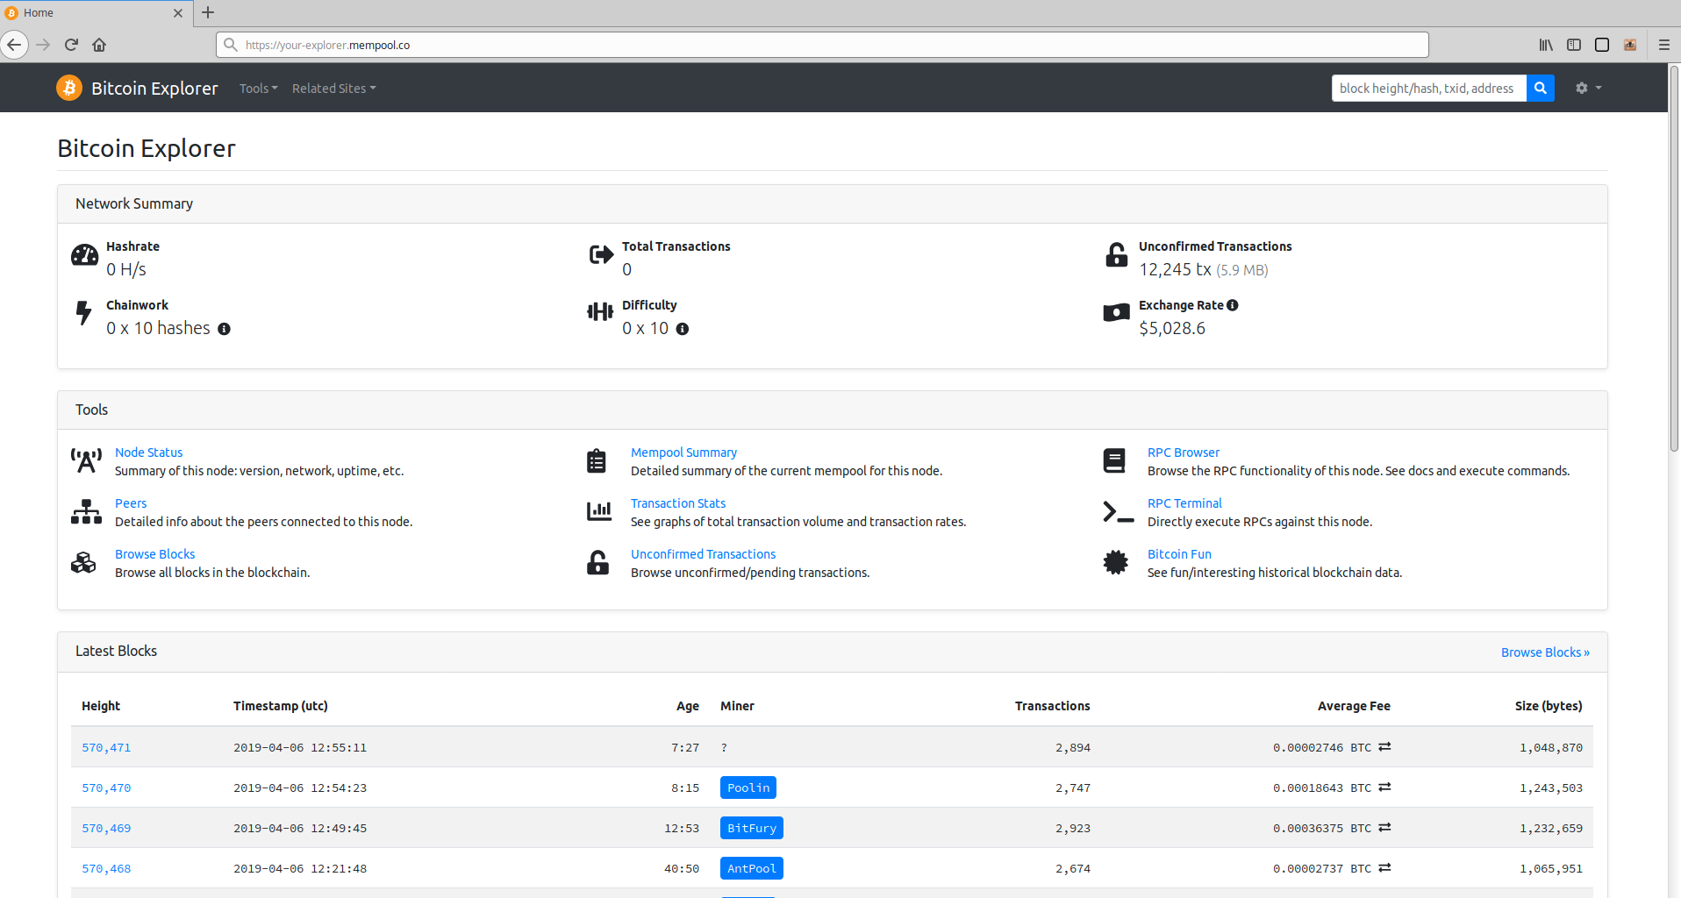1681x898 pixels.
Task: Click the BitFury miner badge
Action: point(752,828)
